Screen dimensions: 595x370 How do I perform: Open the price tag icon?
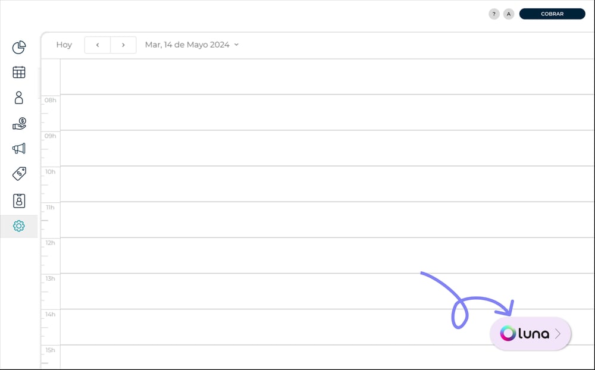pyautogui.click(x=19, y=174)
